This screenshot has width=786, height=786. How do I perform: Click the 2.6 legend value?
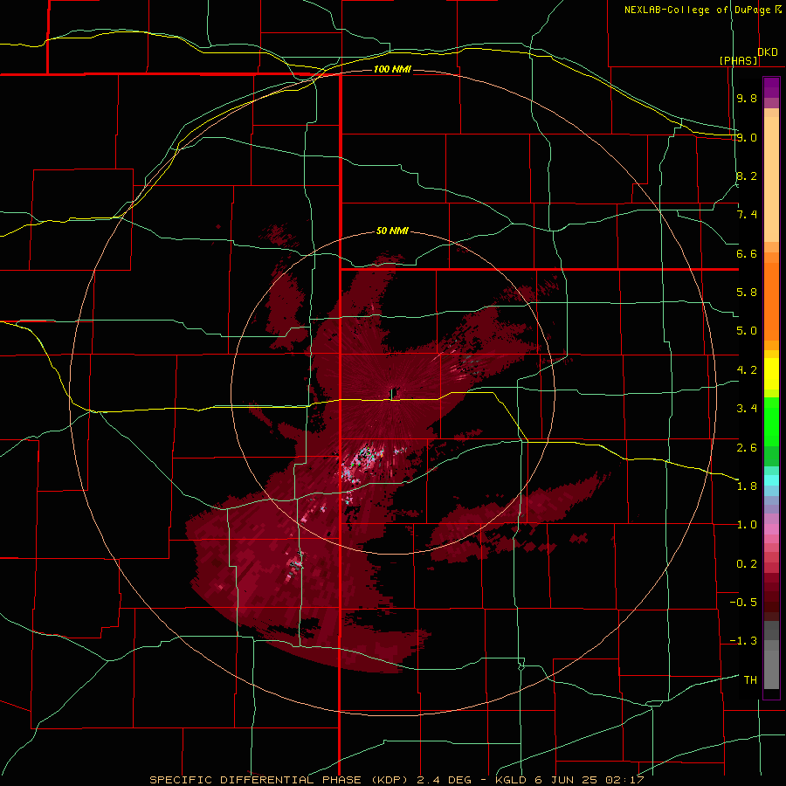747,448
